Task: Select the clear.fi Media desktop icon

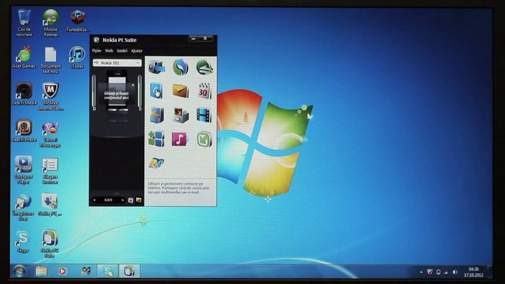Action: 24,94
